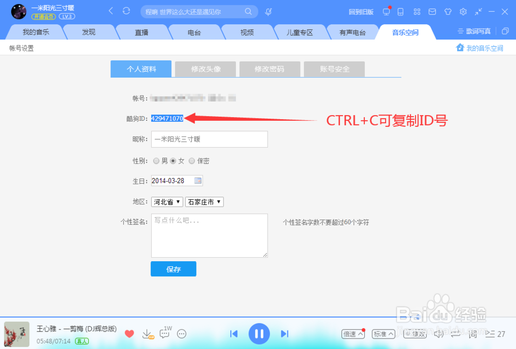The image size is (516, 349).
Task: Click the birthday date field 2014-03-28
Action: [x=176, y=180]
